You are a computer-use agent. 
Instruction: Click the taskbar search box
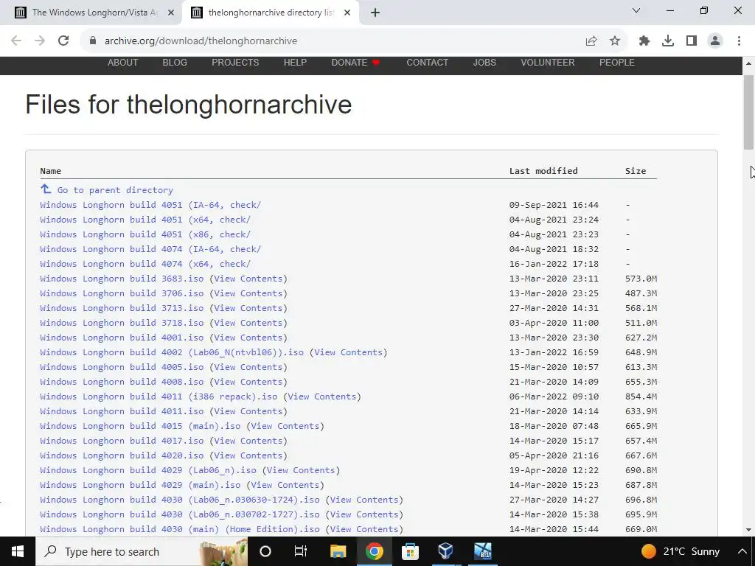tap(142, 551)
